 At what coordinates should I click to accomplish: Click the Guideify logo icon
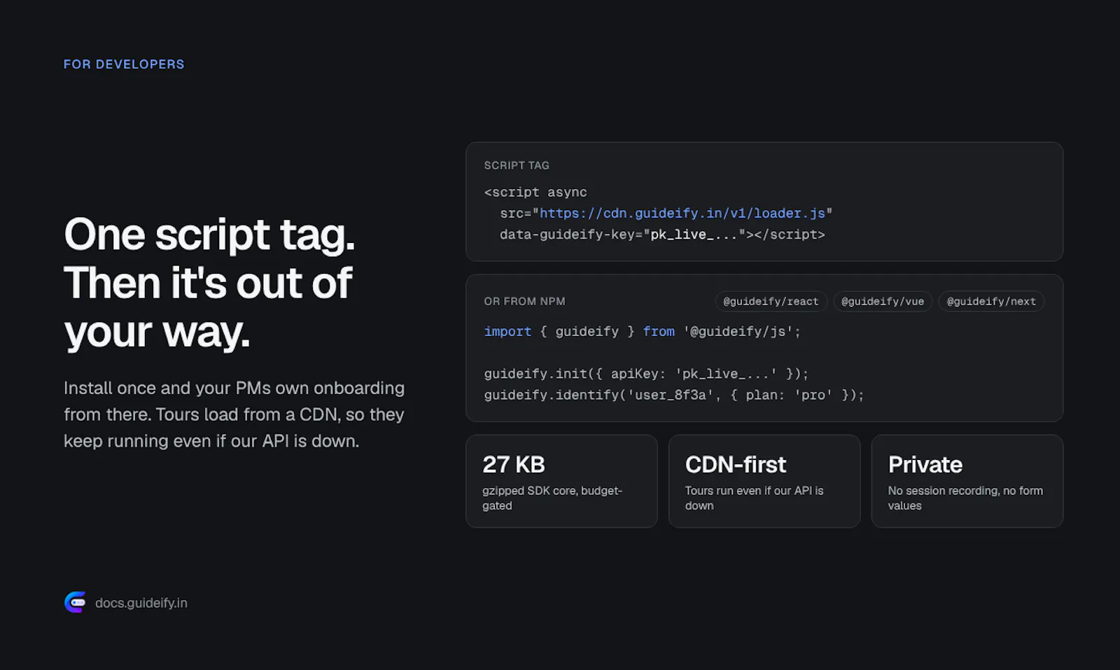[76, 602]
